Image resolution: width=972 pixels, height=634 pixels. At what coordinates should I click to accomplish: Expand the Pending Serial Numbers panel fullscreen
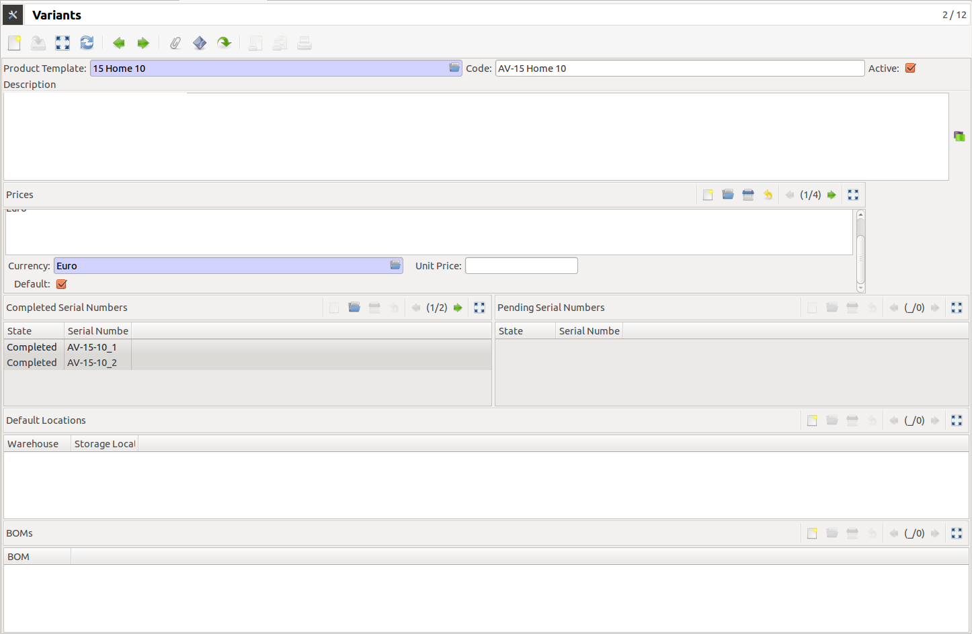click(x=957, y=307)
